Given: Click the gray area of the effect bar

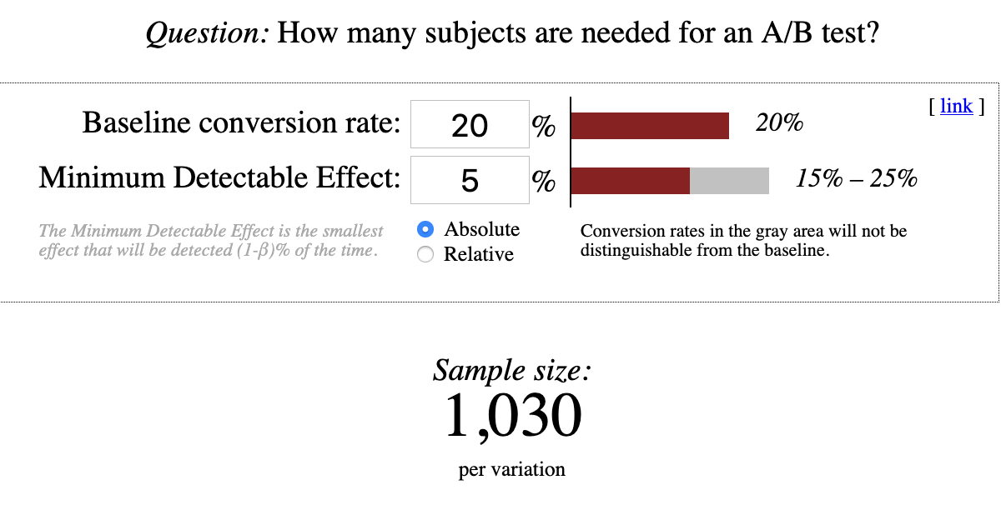Looking at the screenshot, I should (x=729, y=180).
